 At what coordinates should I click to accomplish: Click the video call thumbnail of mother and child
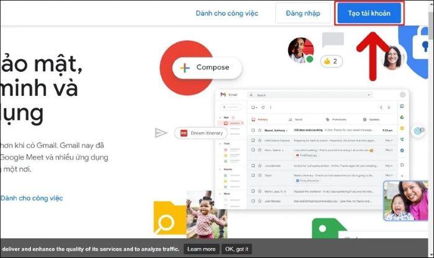(x=405, y=200)
